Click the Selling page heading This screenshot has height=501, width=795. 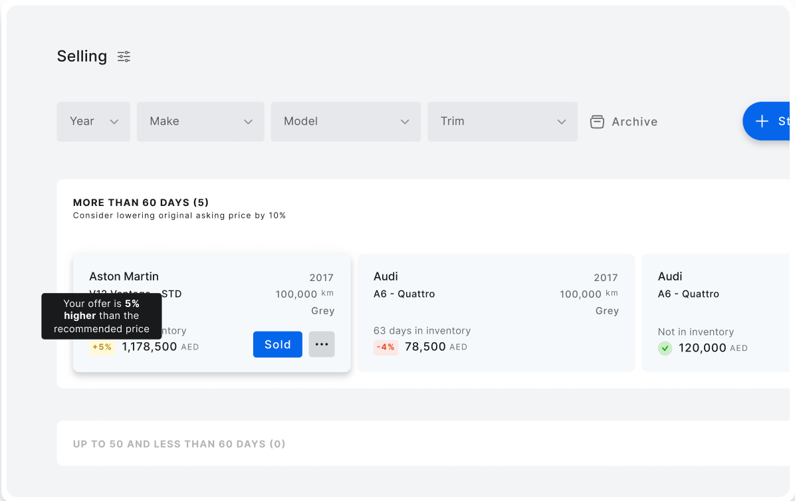82,56
